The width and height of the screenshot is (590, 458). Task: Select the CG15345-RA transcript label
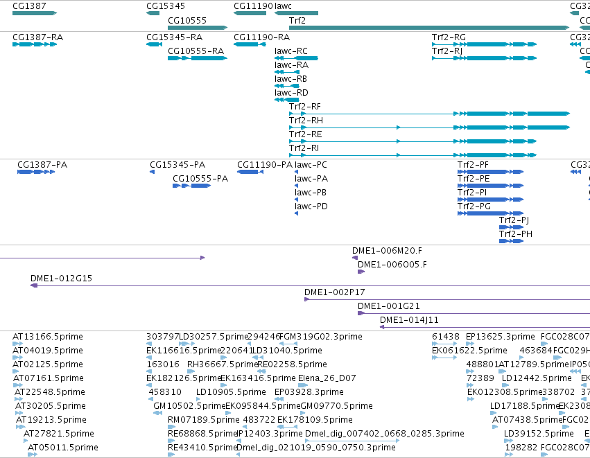[174, 37]
